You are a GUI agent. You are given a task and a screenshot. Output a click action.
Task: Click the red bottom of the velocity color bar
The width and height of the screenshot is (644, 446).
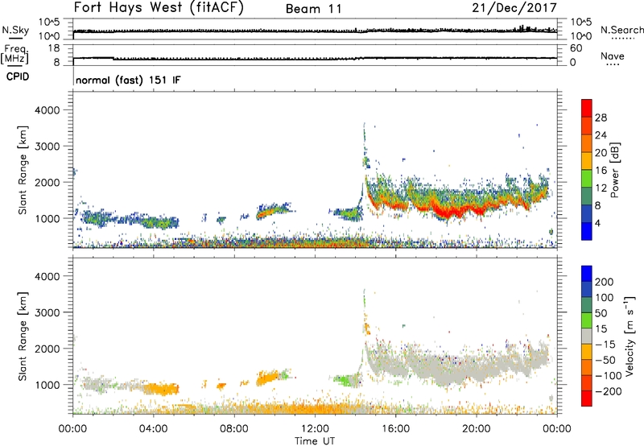click(587, 399)
